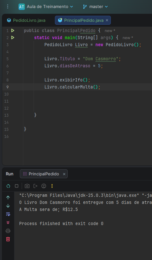This screenshot has height=260, width=152.
Task: Clear console output with the trash icon
Action: pyautogui.click(x=8, y=239)
